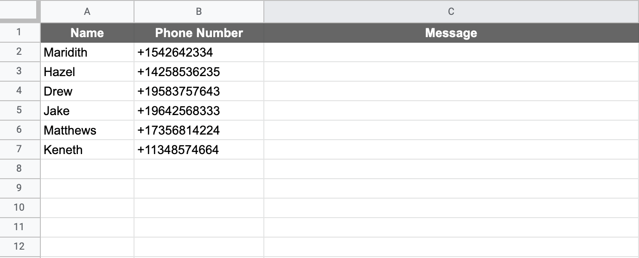
Task: Click the phone number +17356814224
Action: point(199,130)
